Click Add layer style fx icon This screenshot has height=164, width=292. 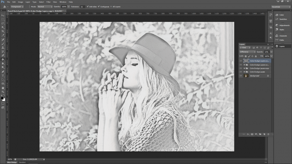click(248, 134)
